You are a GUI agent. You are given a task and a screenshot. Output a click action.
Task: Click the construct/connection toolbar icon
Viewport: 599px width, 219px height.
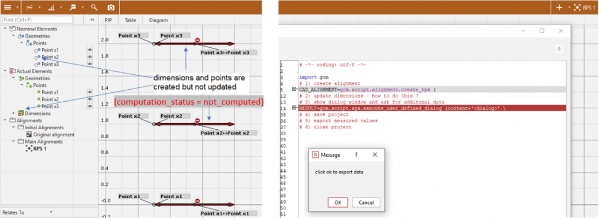[x=30, y=7]
